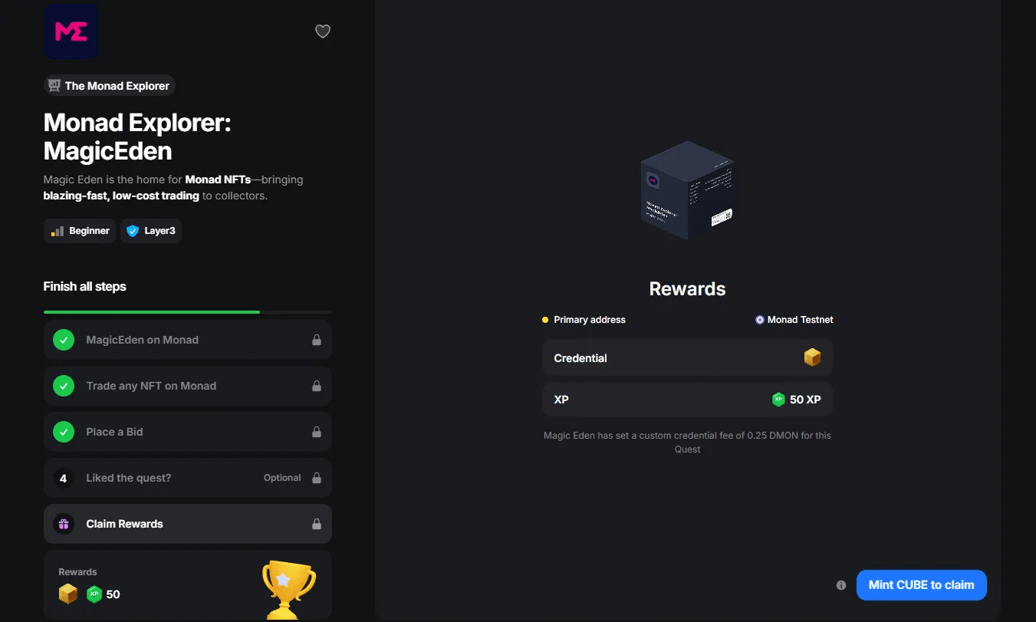Click the Monad Testnet chain icon

pyautogui.click(x=759, y=320)
